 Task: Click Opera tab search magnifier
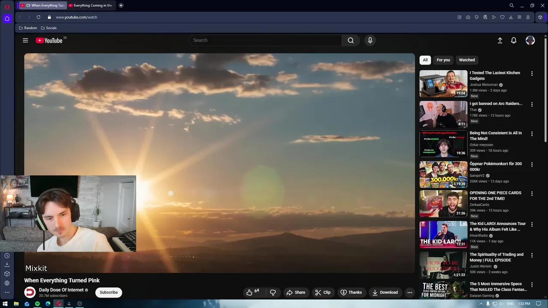[512, 6]
